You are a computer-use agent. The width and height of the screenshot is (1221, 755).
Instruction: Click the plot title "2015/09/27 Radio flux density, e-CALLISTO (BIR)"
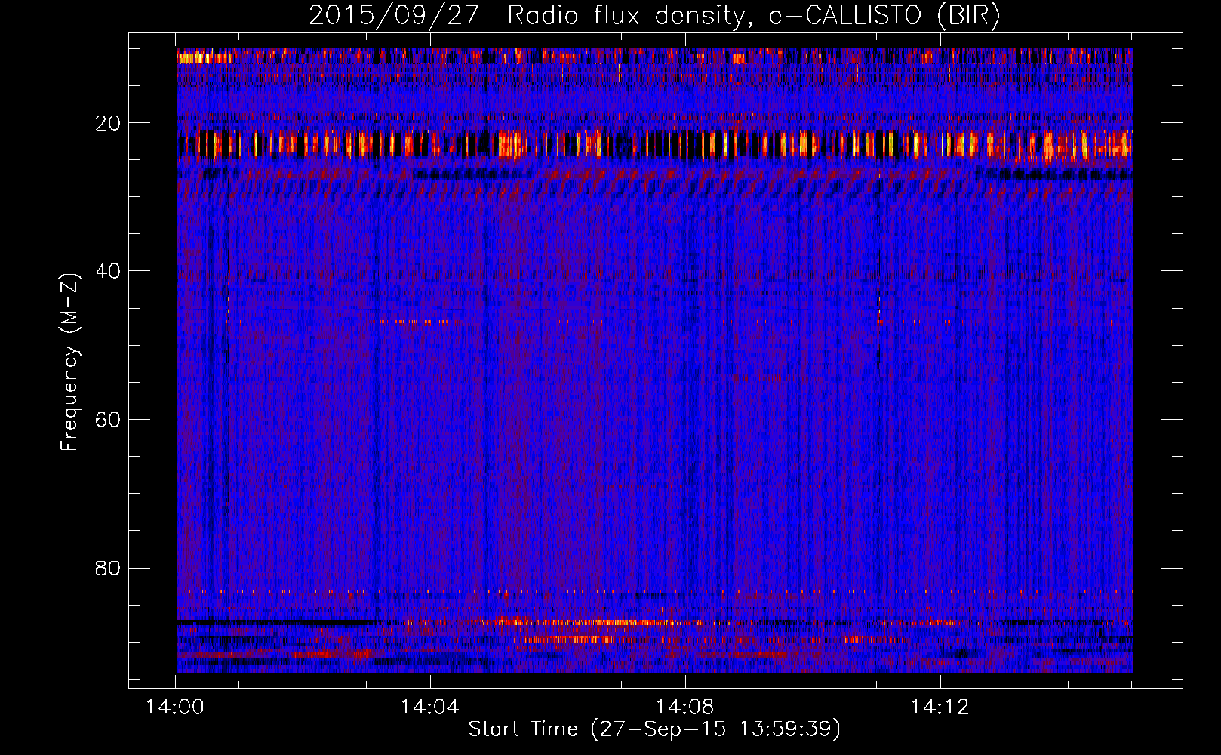point(654,16)
